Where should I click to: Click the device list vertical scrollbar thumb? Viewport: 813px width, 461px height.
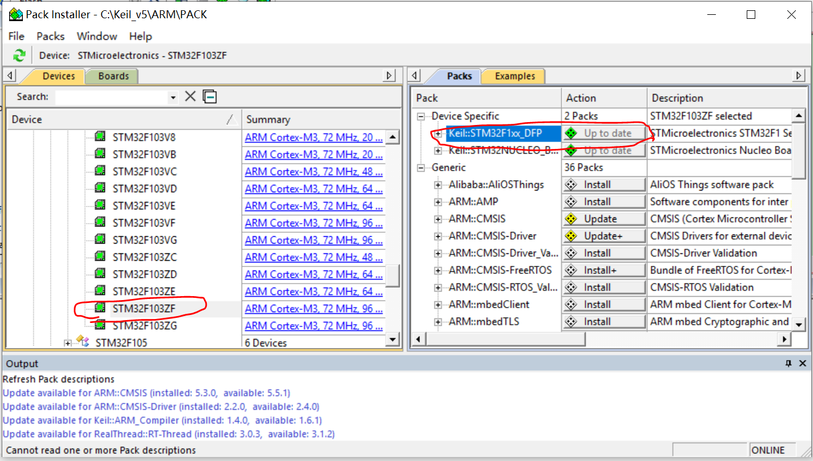pyautogui.click(x=393, y=276)
